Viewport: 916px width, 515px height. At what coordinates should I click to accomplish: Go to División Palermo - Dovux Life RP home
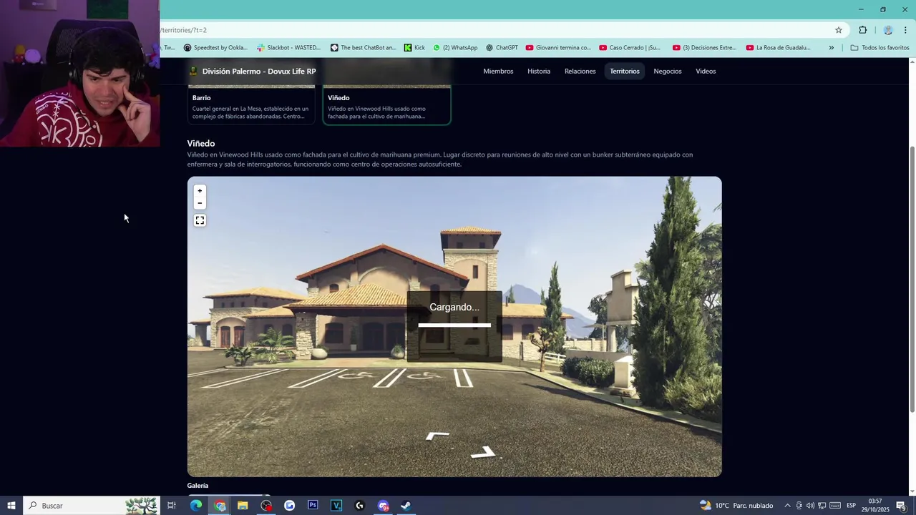tap(252, 72)
